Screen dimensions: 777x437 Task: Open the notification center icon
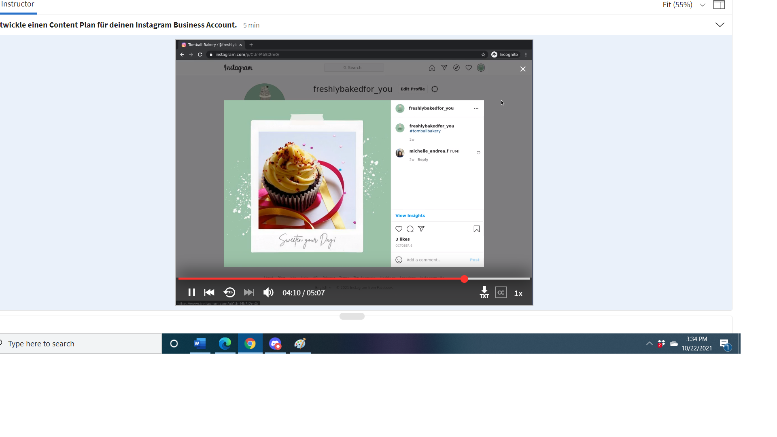[724, 344]
